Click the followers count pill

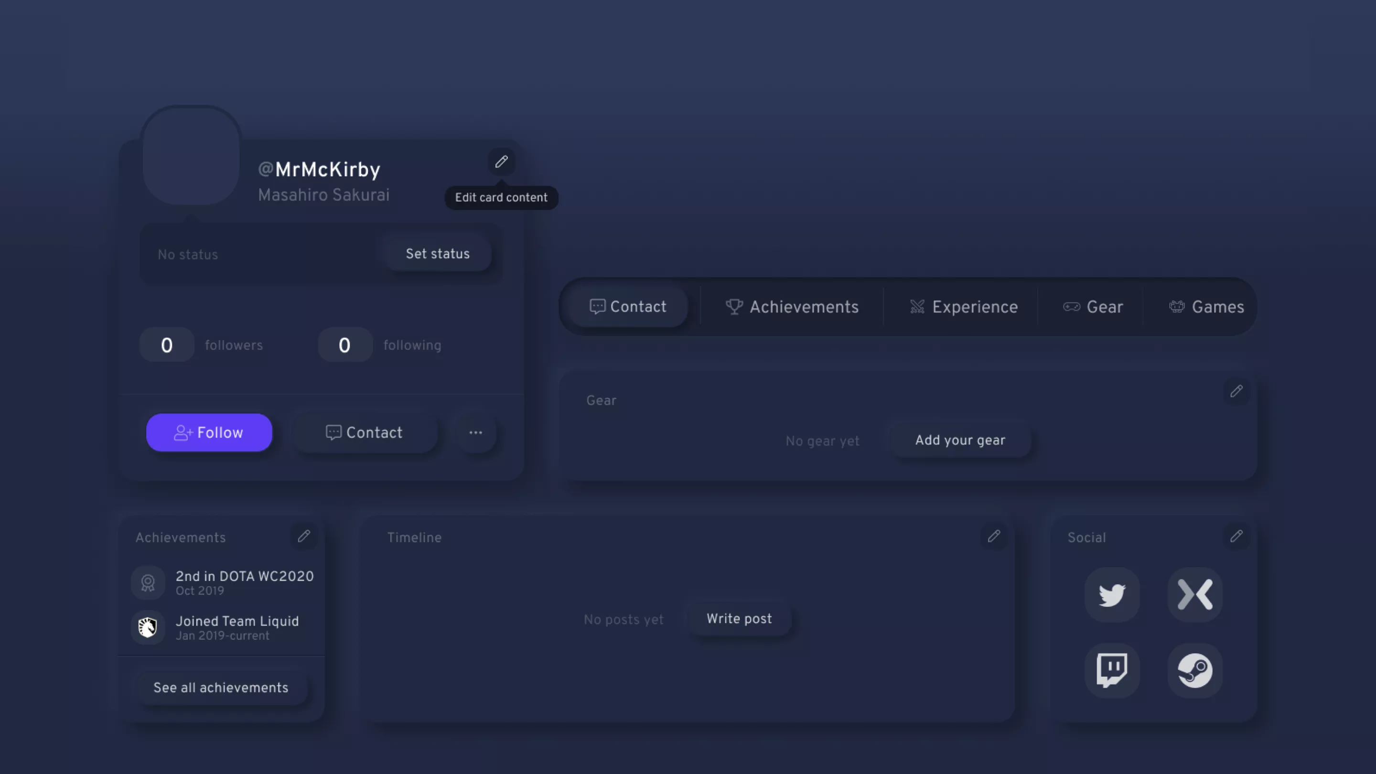(x=166, y=344)
